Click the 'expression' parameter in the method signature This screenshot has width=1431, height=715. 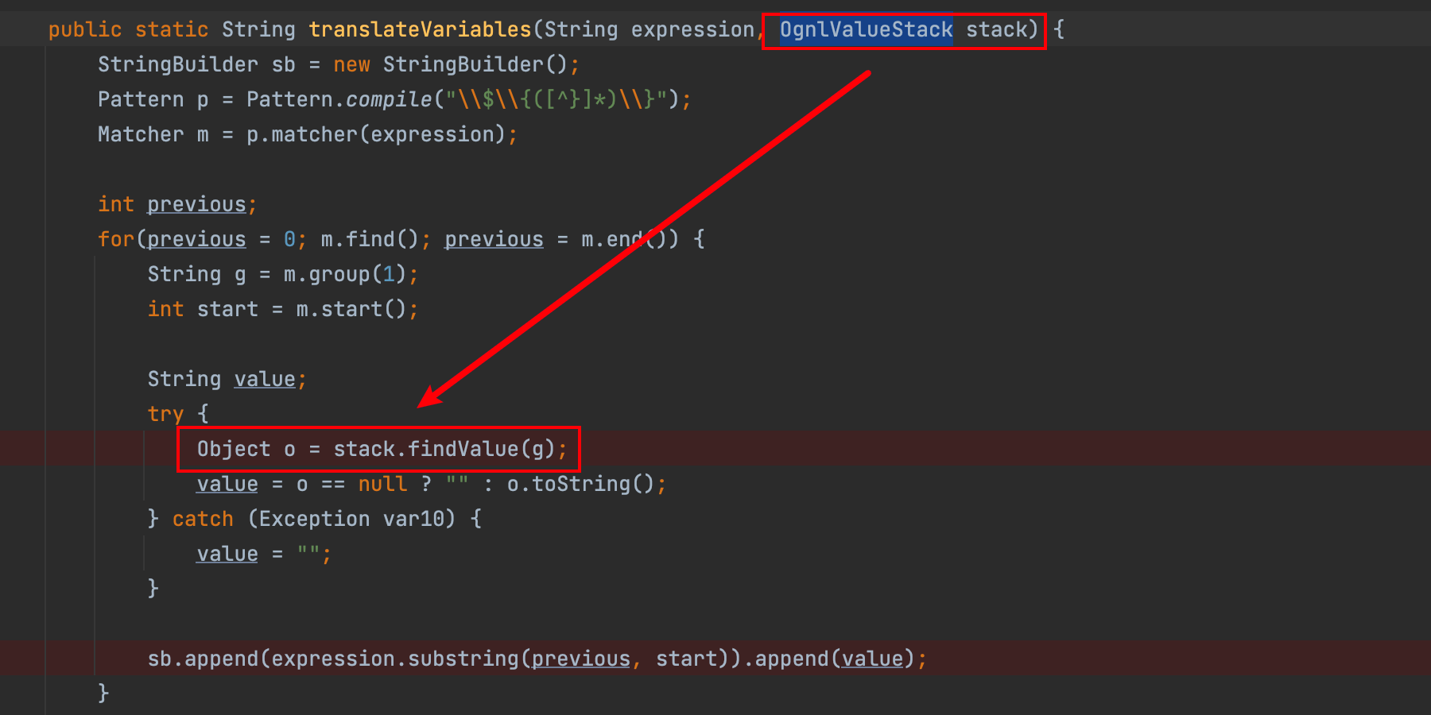tap(692, 30)
